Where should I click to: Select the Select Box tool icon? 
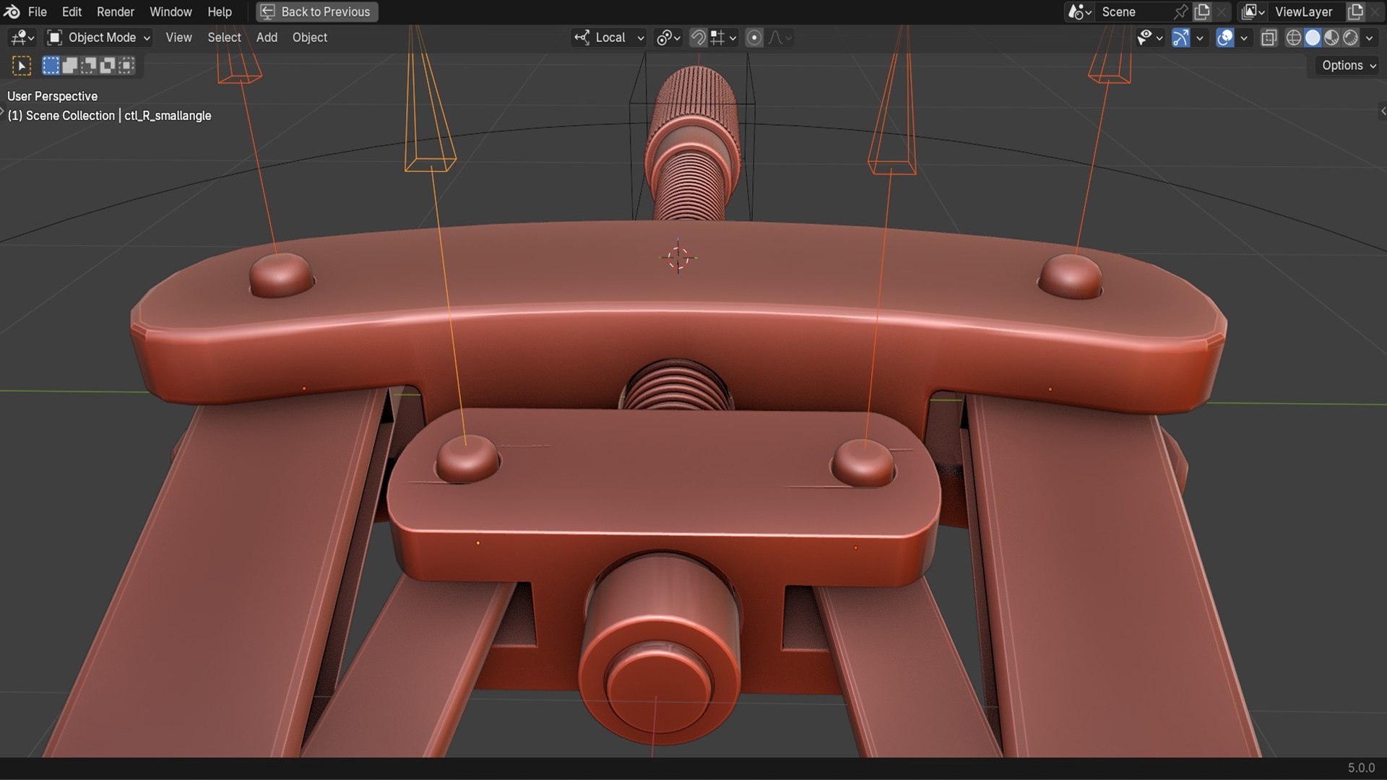click(22, 66)
